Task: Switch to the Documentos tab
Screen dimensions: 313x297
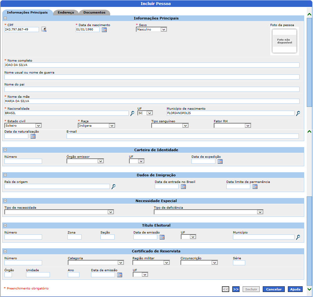Action: click(94, 13)
